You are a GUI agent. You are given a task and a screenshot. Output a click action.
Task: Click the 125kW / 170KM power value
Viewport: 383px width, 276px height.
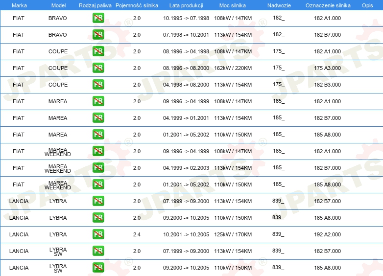point(233,234)
